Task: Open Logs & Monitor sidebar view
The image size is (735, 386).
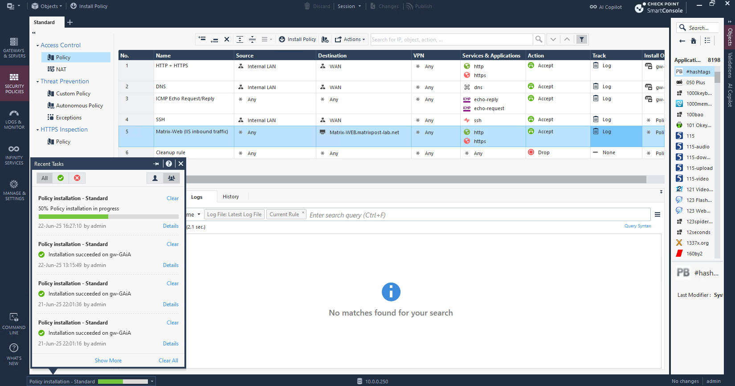Action: [x=14, y=119]
